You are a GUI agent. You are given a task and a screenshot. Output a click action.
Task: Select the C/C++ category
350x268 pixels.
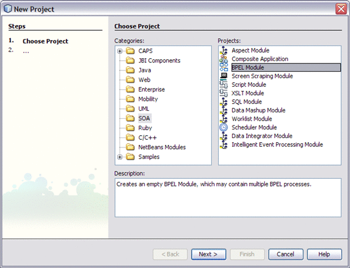coord(148,137)
